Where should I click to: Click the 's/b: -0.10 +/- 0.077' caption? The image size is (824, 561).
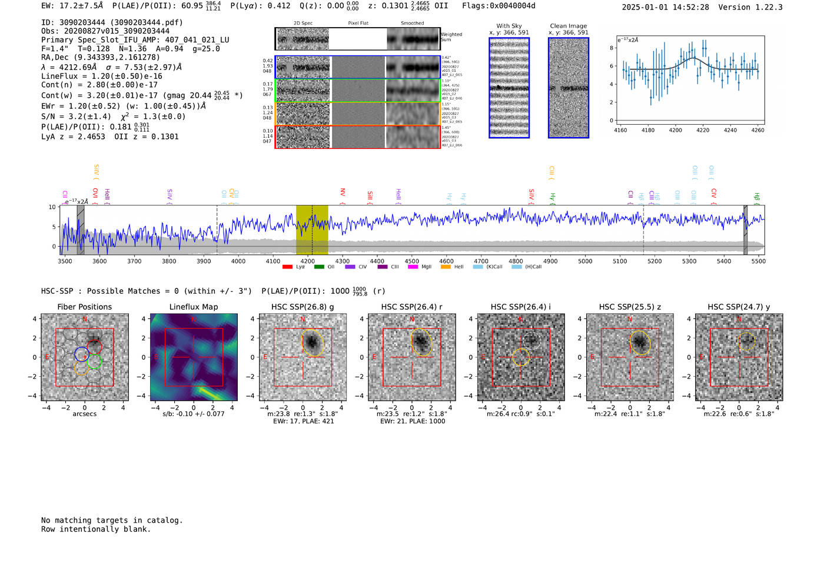(194, 414)
